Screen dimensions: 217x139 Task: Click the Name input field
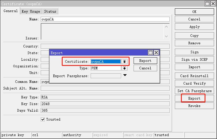[x=105, y=19]
